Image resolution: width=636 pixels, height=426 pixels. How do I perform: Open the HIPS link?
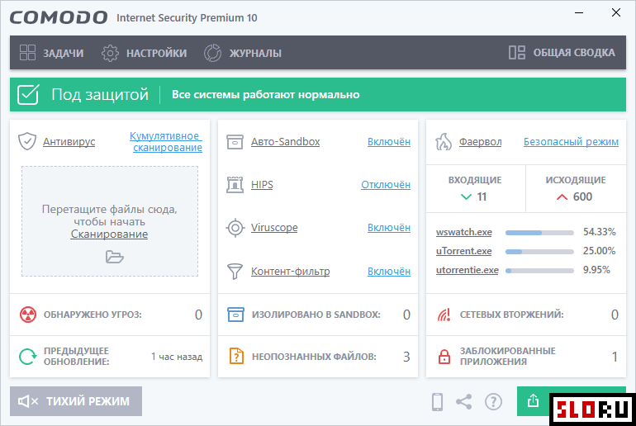click(262, 184)
